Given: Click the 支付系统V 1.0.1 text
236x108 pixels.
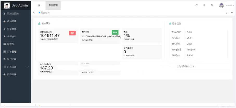Looking at the screenshot, I should [186, 67].
